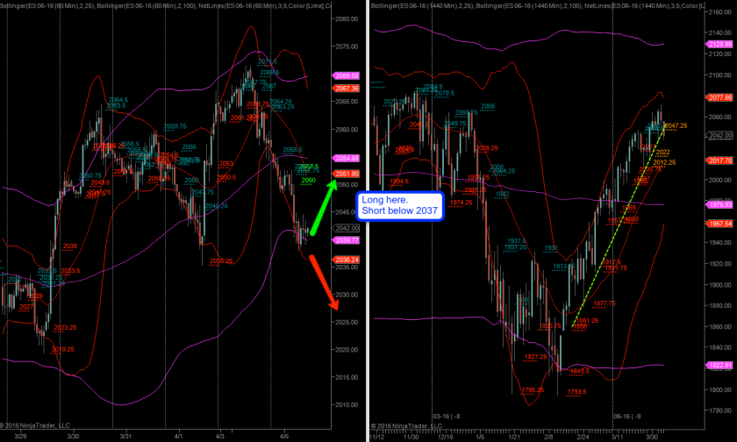Click the 1/21 date label
Viewport: 737px width, 442px height.
[513, 437]
